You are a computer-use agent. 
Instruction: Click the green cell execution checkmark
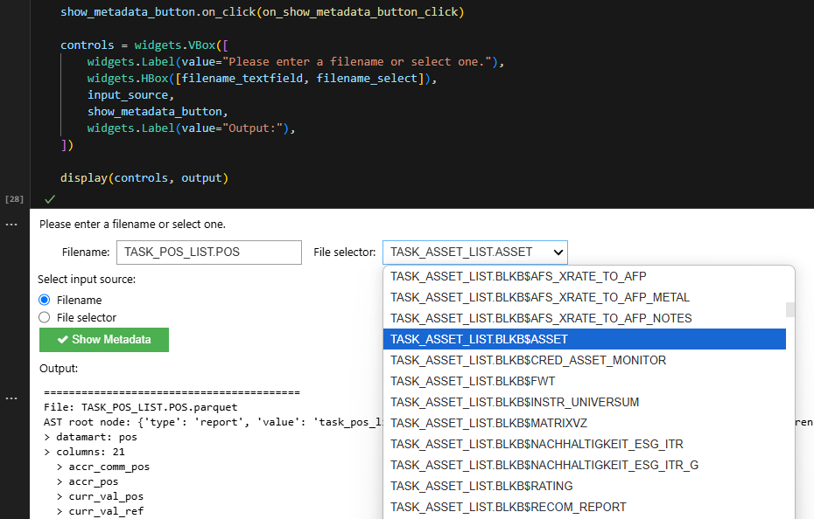coord(50,199)
